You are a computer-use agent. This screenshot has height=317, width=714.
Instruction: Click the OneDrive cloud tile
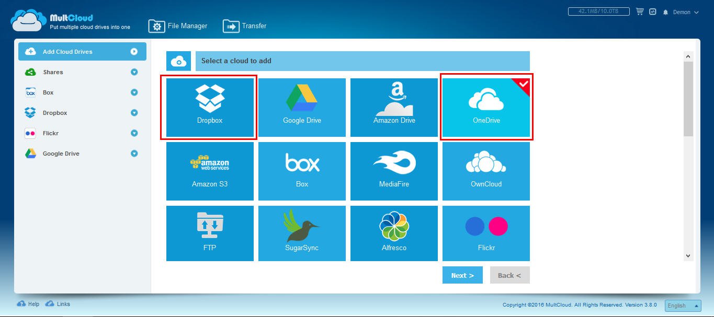point(486,108)
